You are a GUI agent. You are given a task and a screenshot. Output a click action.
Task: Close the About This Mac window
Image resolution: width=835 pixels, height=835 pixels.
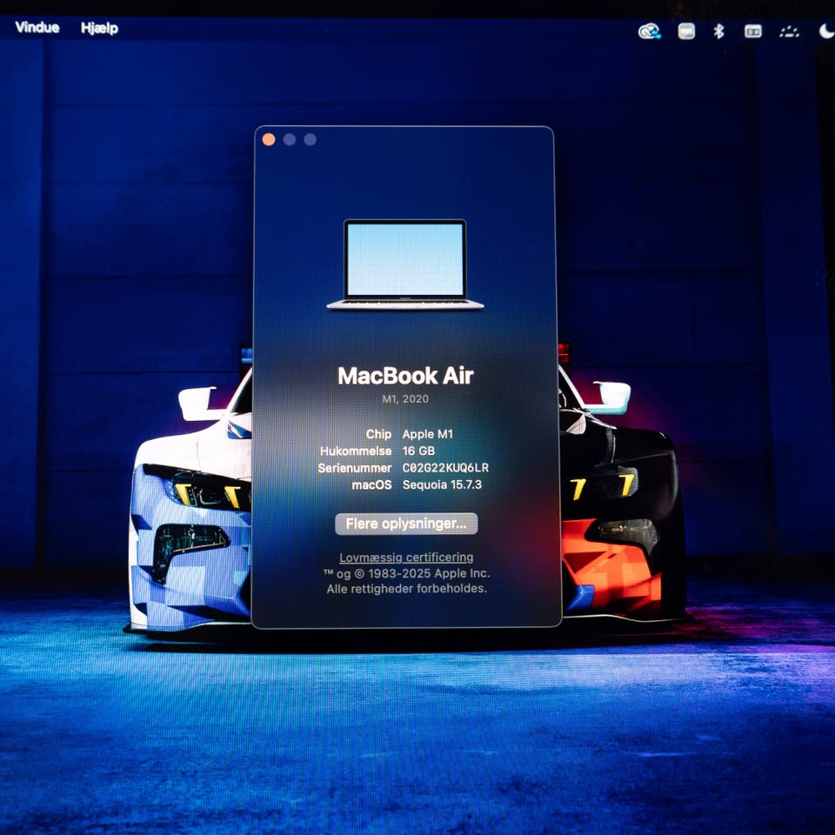[269, 139]
